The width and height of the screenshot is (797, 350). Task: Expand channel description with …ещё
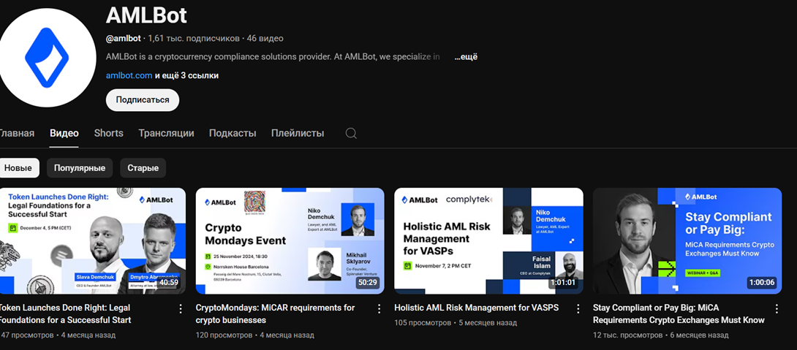click(x=466, y=57)
